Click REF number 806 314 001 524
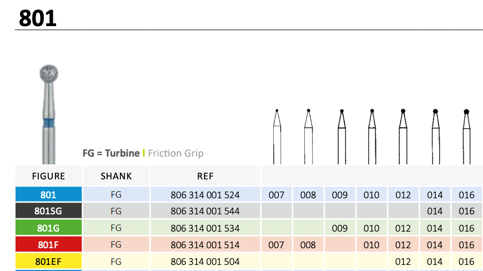This screenshot has width=483, height=271. (205, 195)
